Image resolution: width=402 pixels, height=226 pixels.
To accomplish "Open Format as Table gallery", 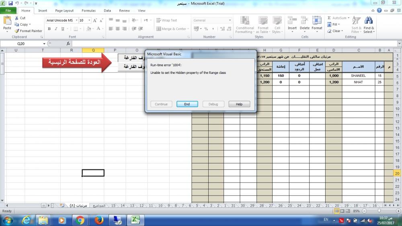I will pos(263,24).
